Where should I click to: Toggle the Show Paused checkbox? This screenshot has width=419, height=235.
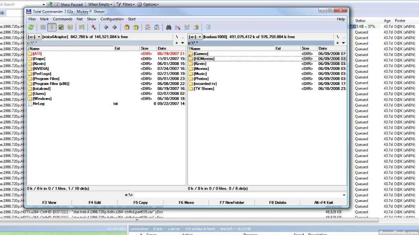pos(58,4)
